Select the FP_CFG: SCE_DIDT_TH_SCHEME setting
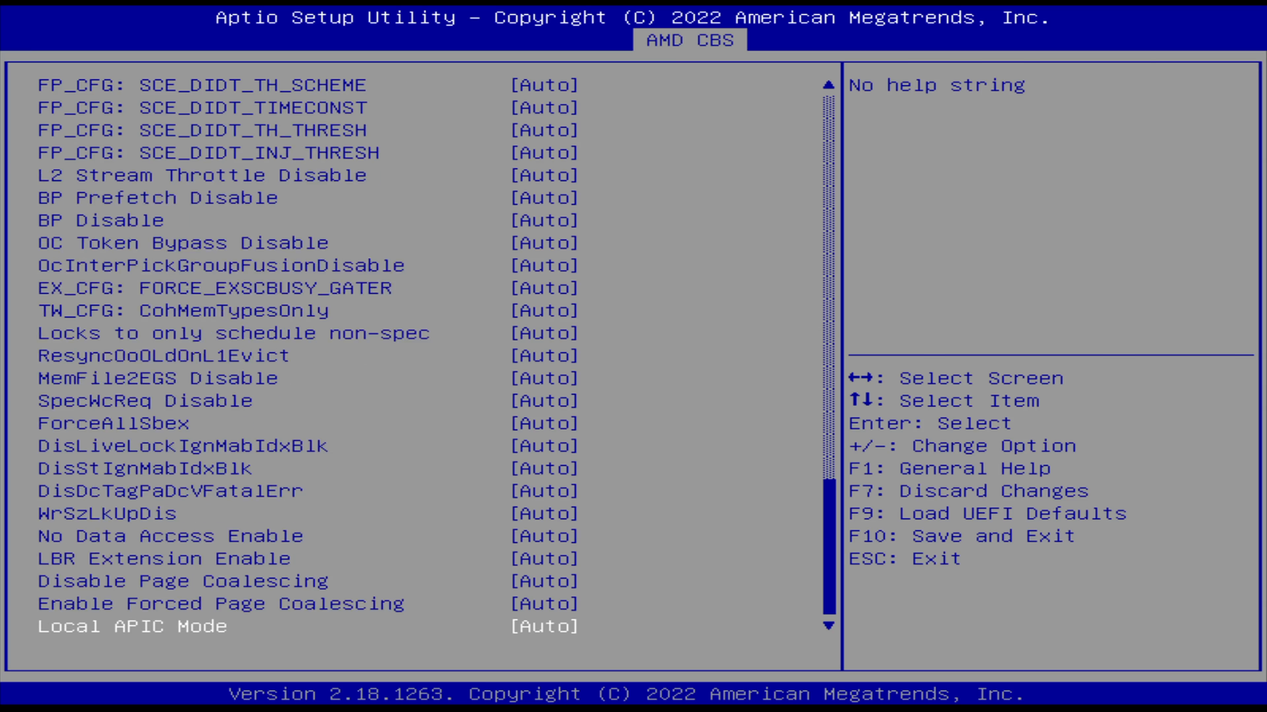This screenshot has height=712, width=1267. [202, 85]
